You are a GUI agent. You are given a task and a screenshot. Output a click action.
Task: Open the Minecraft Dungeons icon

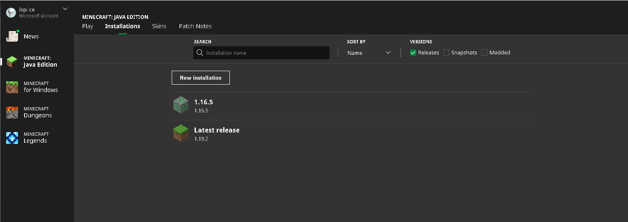tap(12, 112)
